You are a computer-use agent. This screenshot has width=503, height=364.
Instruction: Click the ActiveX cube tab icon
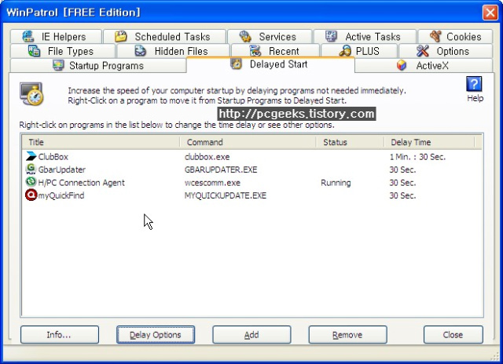pyautogui.click(x=402, y=65)
